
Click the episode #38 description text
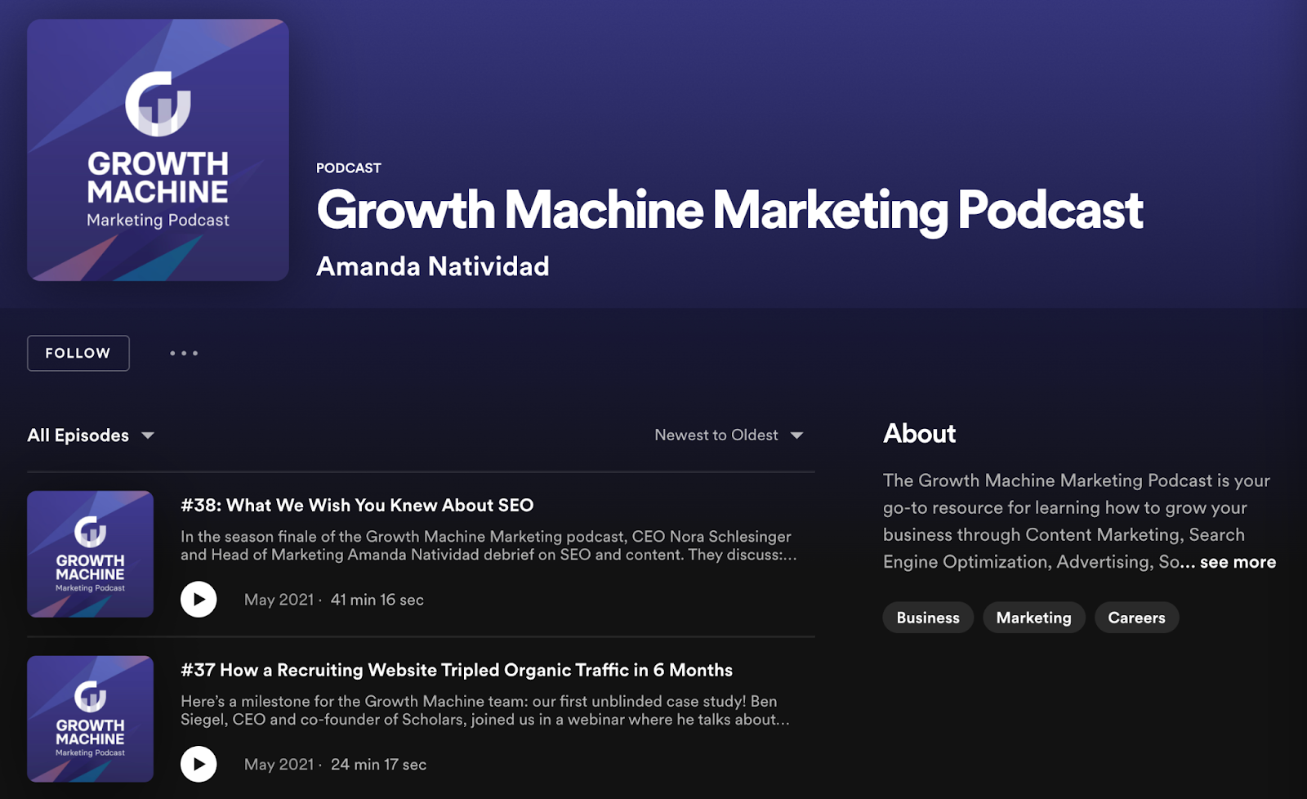point(488,546)
